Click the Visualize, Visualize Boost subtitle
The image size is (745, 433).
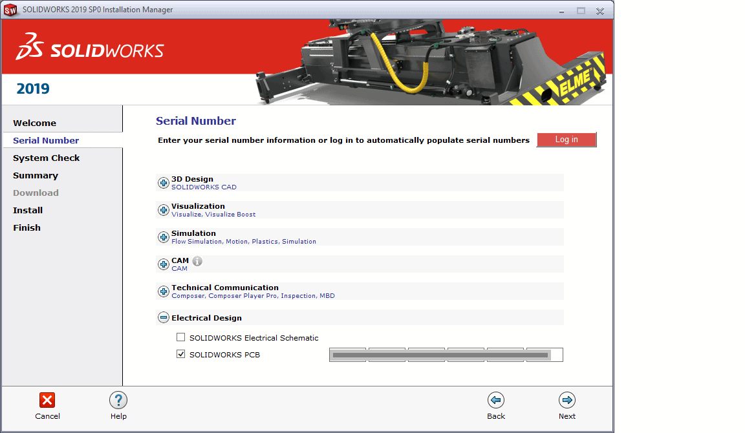[213, 215]
